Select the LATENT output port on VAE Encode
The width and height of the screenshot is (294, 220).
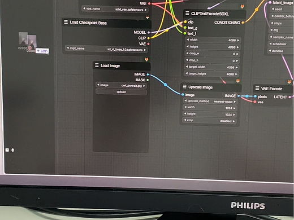(289, 97)
